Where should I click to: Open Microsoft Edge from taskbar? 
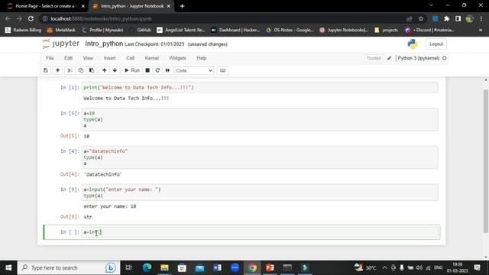147,267
